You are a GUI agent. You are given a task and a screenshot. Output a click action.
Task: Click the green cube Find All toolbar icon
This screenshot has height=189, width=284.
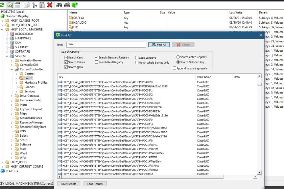coord(75,5)
